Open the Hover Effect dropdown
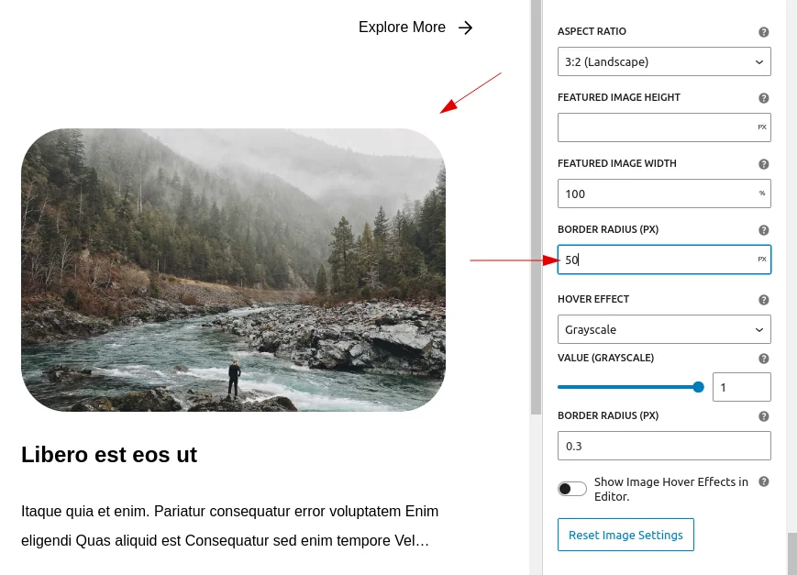This screenshot has height=575, width=797. 664,329
